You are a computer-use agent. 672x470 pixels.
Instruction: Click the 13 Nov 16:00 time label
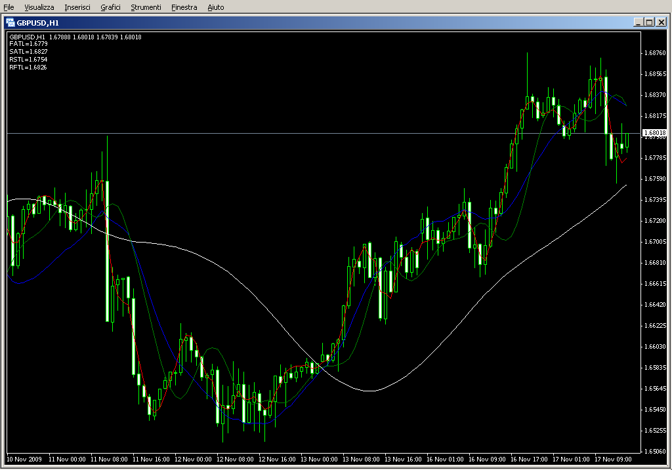tap(403, 459)
